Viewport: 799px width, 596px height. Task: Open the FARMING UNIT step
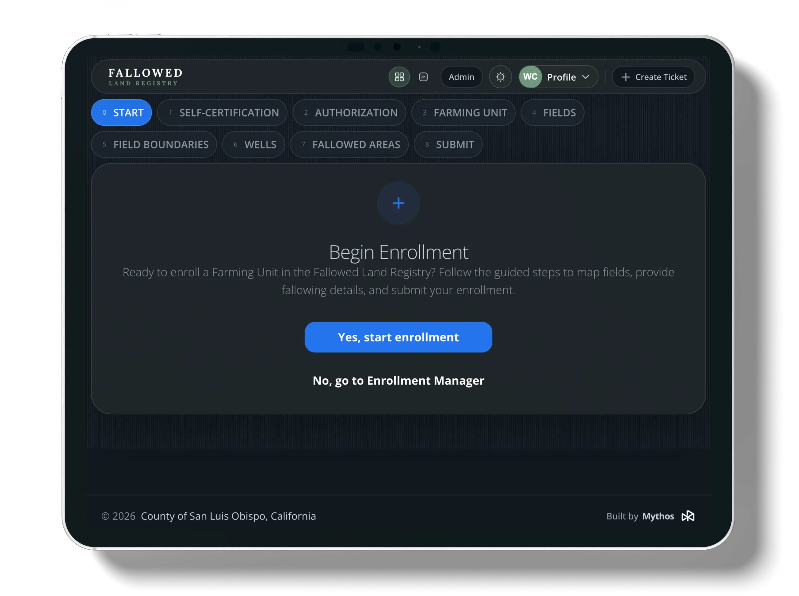[464, 112]
